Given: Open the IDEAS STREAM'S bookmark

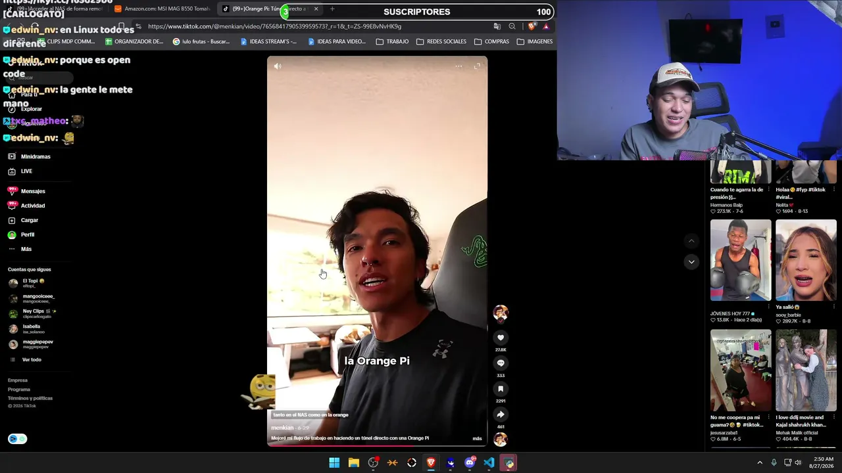Looking at the screenshot, I should tap(268, 41).
